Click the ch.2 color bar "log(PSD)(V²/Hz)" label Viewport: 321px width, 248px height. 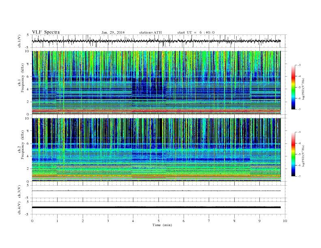pos(304,156)
